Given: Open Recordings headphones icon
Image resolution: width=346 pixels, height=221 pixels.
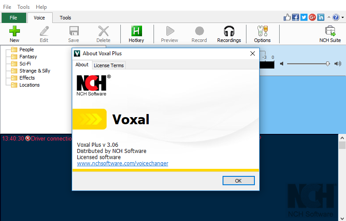Looking at the screenshot, I should [x=229, y=31].
